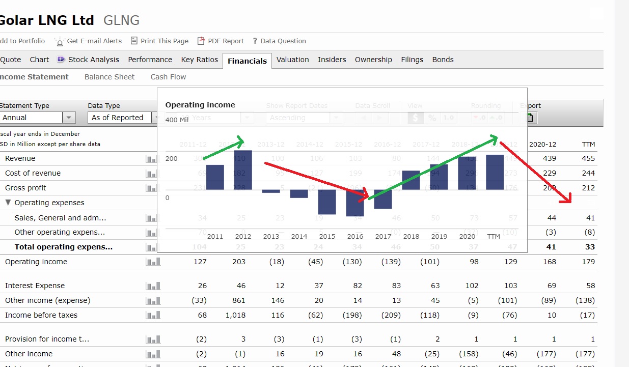Click the Income before taxes row label
Viewport: 629px width, 367px height.
(x=41, y=315)
